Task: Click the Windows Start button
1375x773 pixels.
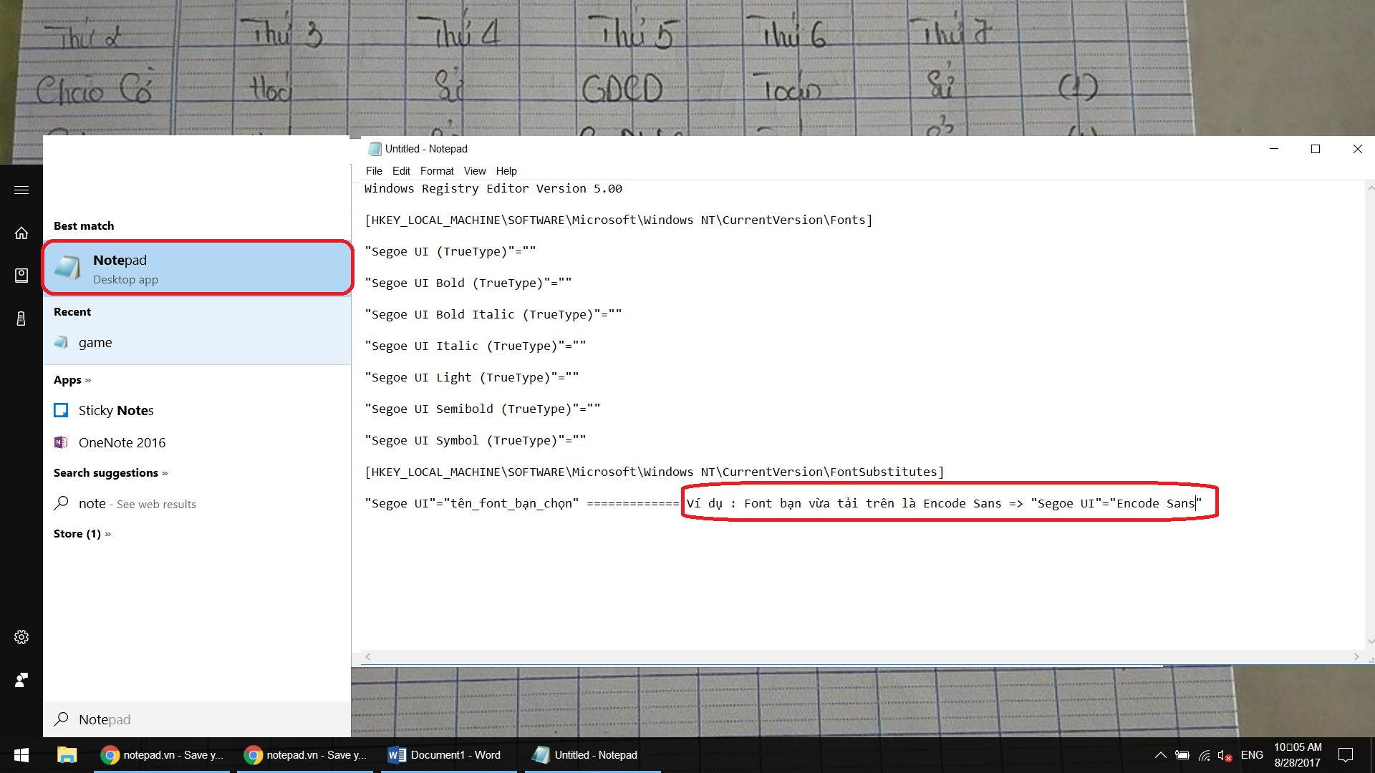Action: click(x=21, y=755)
